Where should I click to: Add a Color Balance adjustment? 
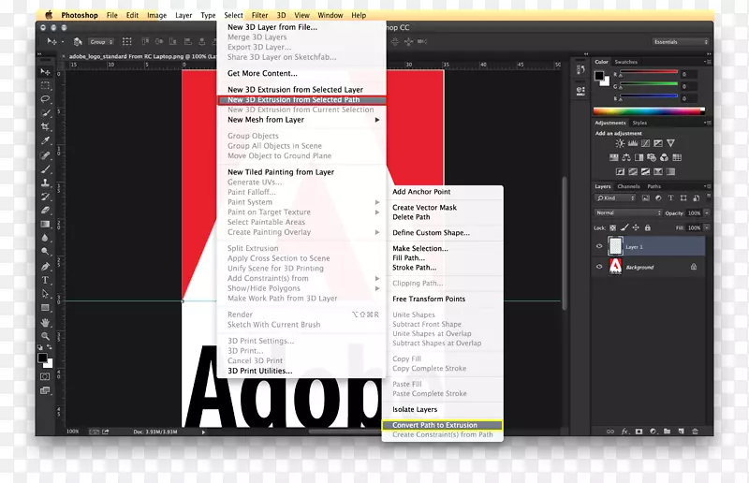click(626, 157)
